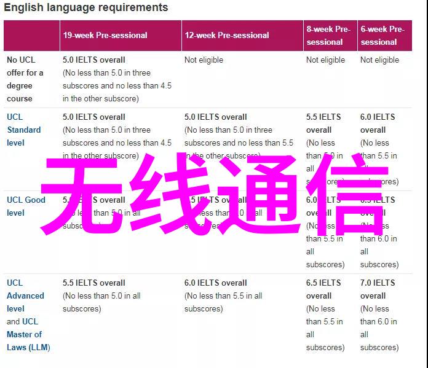
Task: Click Advanced level 5.5 IELTS overall cell
Action: click(93, 283)
